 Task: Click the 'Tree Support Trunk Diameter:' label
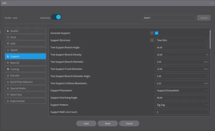point(67,69)
